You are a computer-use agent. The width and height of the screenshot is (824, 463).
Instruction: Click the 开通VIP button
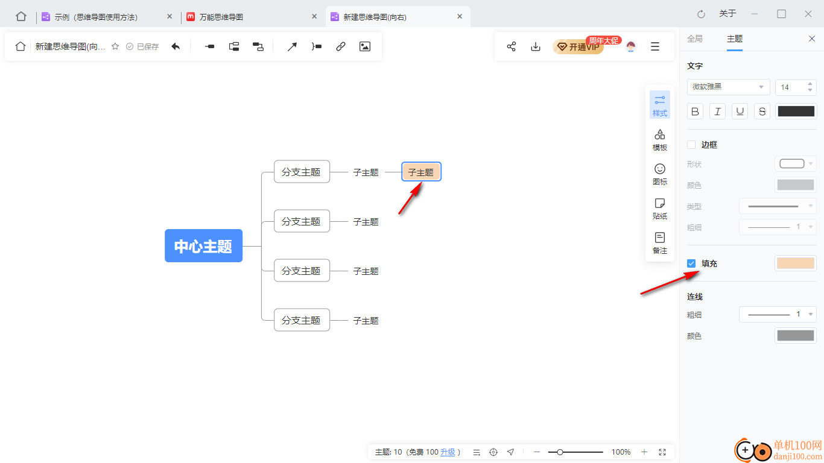pyautogui.click(x=578, y=47)
